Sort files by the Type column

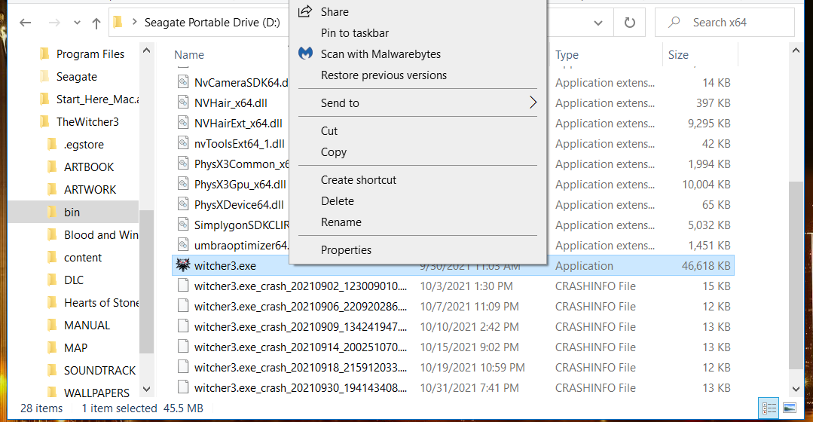(x=567, y=54)
